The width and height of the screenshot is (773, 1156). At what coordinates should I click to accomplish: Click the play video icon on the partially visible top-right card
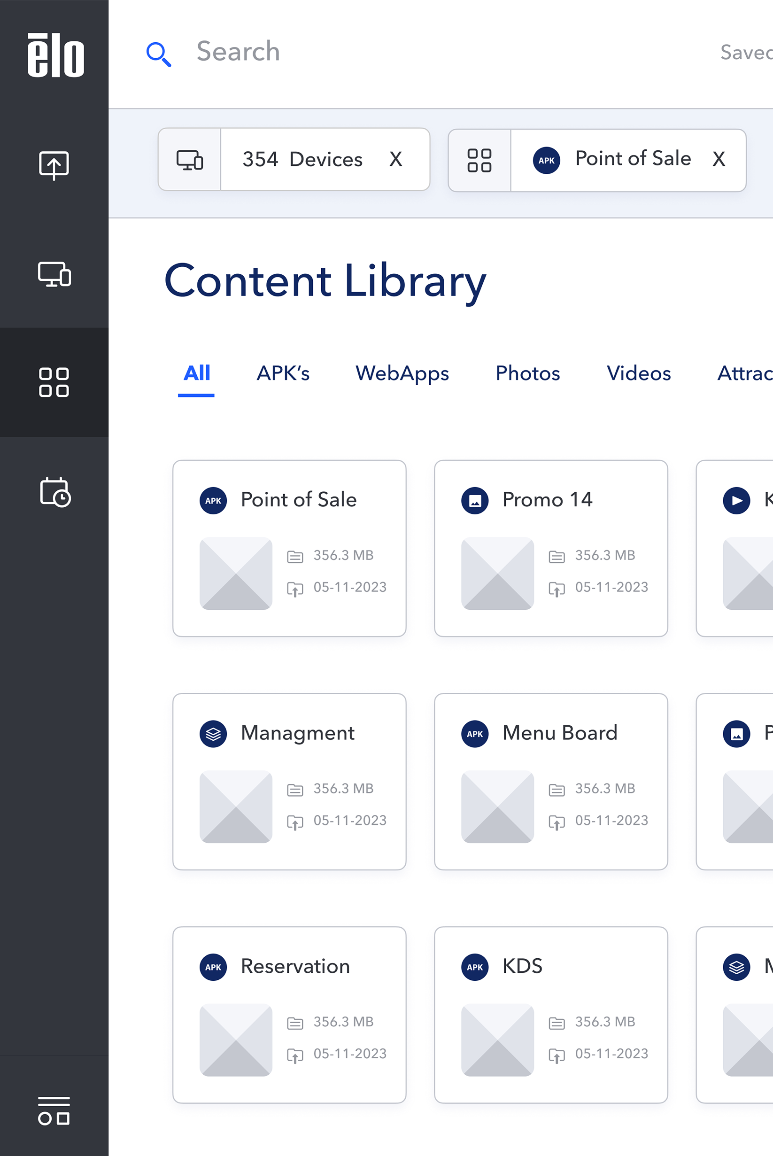736,500
